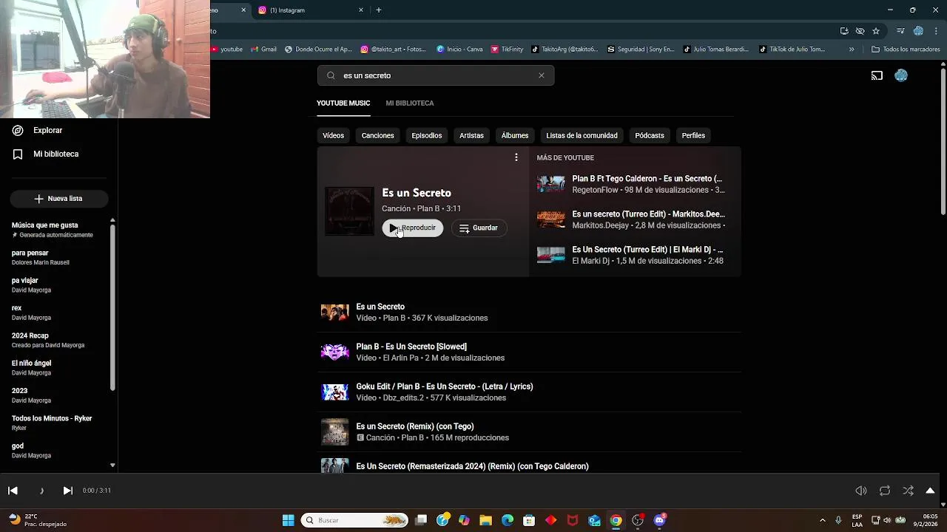Filter results by Canciones chip
Image resolution: width=947 pixels, height=532 pixels.
tap(377, 135)
